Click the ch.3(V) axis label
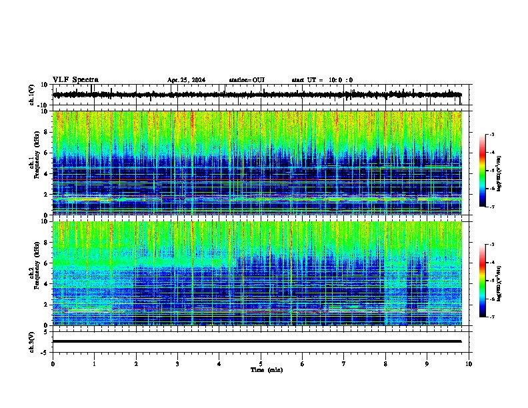This screenshot has height=408, width=528. (32, 342)
